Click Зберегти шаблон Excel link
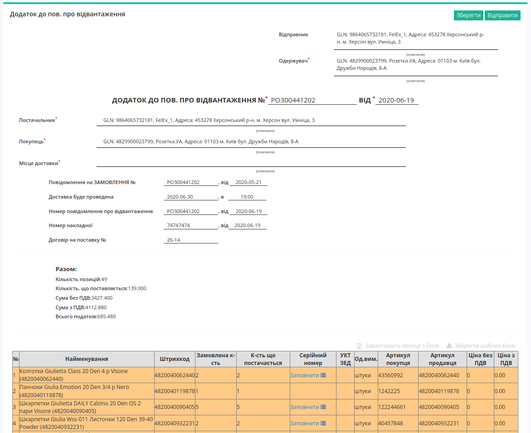The image size is (531, 433). click(x=485, y=345)
